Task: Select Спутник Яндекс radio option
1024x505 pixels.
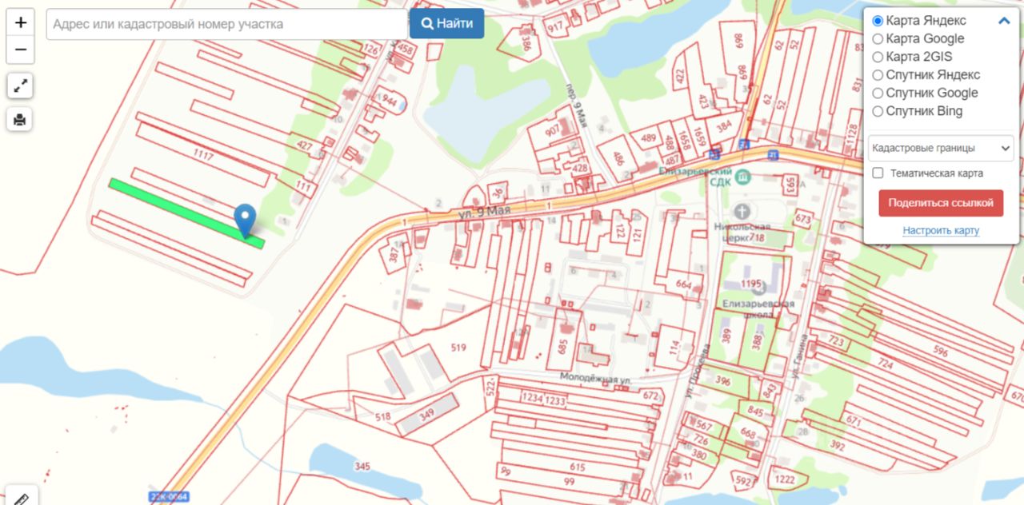Action: pos(878,75)
